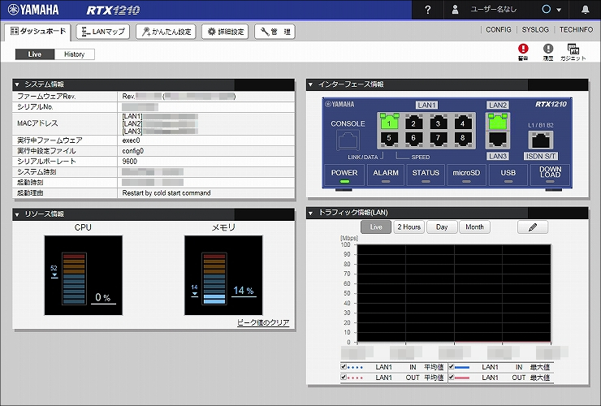Open the SYSLOG link
The image size is (601, 406).
pos(535,29)
